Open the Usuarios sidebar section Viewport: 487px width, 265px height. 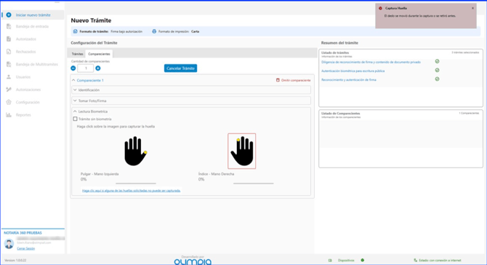[x=23, y=77]
